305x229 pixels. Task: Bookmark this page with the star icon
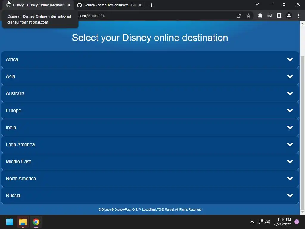coord(248,16)
